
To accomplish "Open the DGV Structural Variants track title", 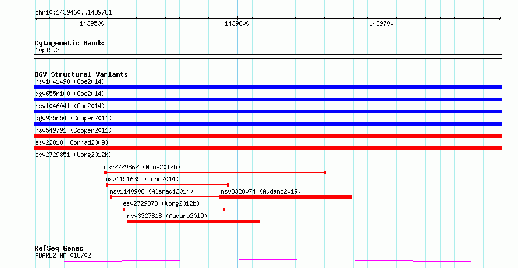I will coord(81,74).
